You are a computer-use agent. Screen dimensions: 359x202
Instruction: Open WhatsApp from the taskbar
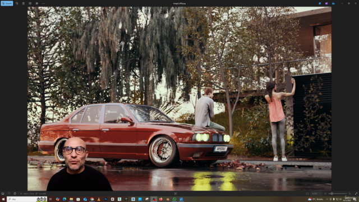pos(174,199)
